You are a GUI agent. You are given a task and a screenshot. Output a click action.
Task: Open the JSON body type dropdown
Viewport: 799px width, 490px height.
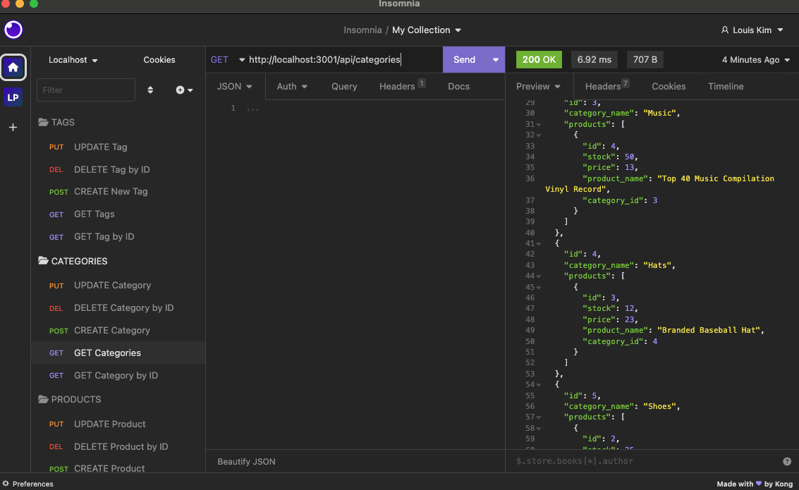pos(235,86)
